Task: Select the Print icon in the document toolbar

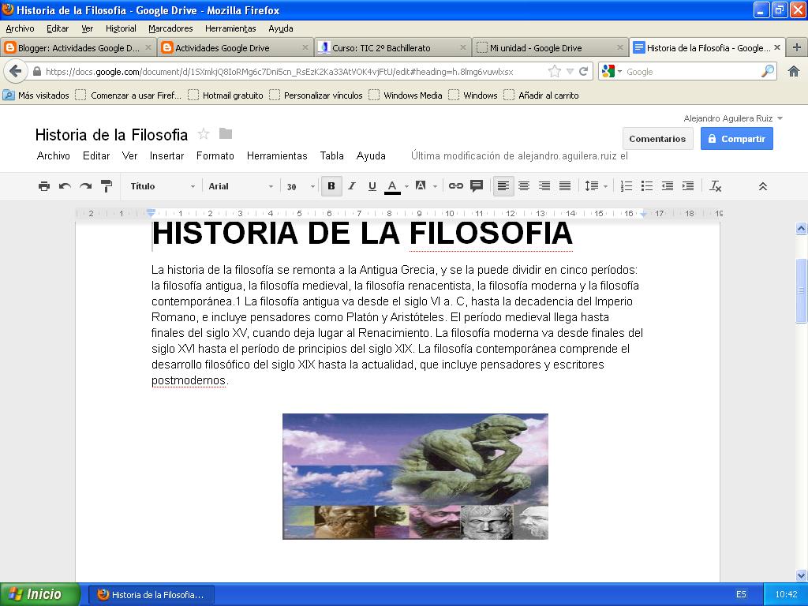Action: pos(45,186)
